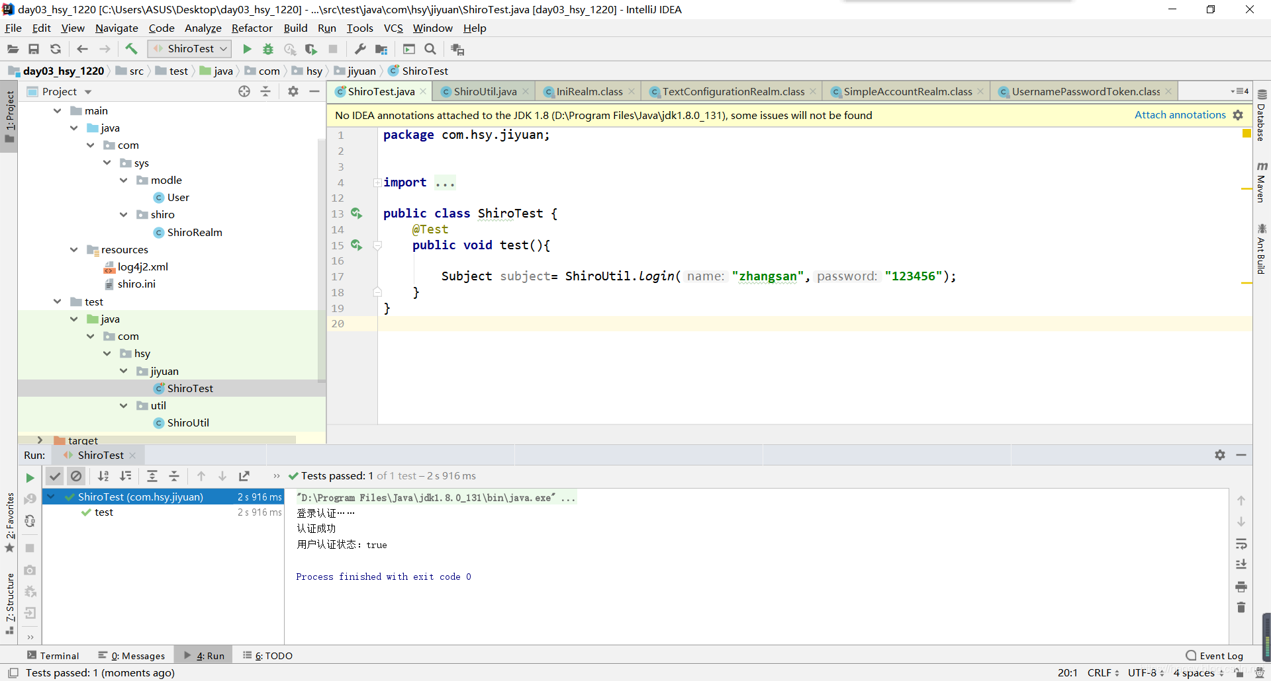This screenshot has height=681, width=1271.
Task: Clear console with trash icon
Action: pyautogui.click(x=1241, y=607)
